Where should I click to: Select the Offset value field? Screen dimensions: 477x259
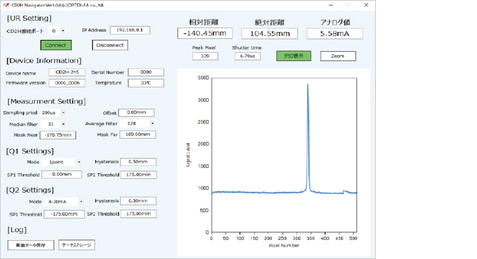pyautogui.click(x=136, y=113)
